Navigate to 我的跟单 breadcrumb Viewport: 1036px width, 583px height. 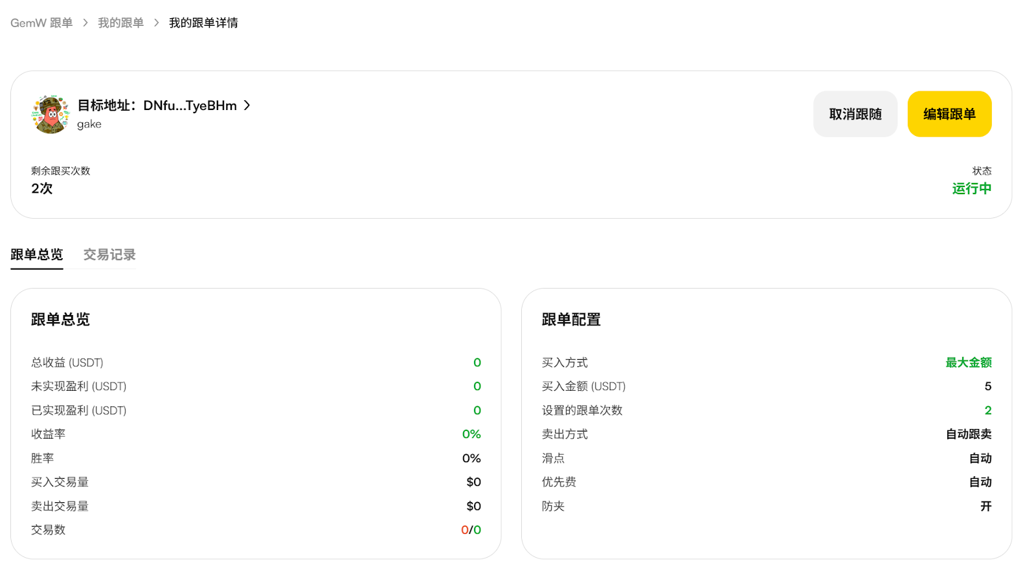click(120, 23)
